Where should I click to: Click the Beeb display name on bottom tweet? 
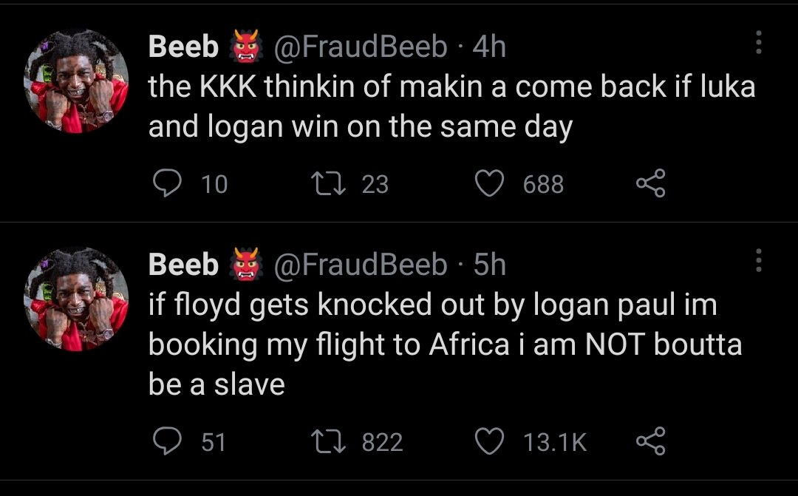coord(183,264)
